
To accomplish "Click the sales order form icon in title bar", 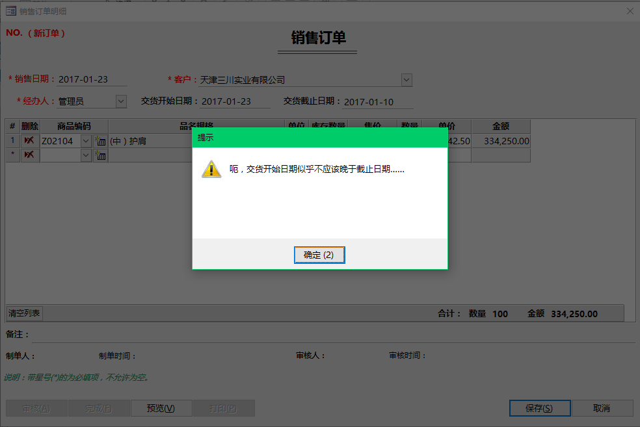I will click(x=11, y=11).
